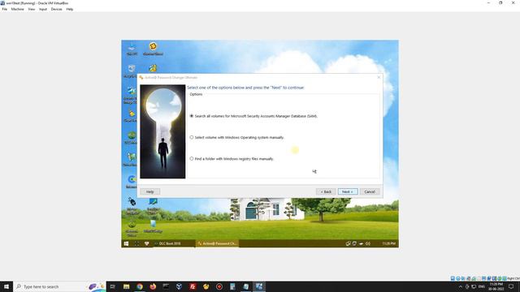Click the guest VM taskbar clock
The image size is (520, 292).
388,243
